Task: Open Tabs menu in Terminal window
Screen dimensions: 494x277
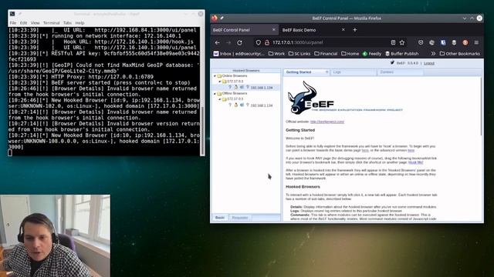Action: click(x=67, y=23)
